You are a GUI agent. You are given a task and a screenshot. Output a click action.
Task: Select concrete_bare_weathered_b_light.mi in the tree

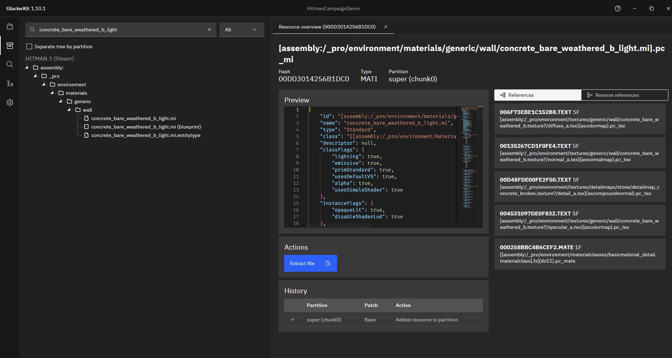coord(133,118)
